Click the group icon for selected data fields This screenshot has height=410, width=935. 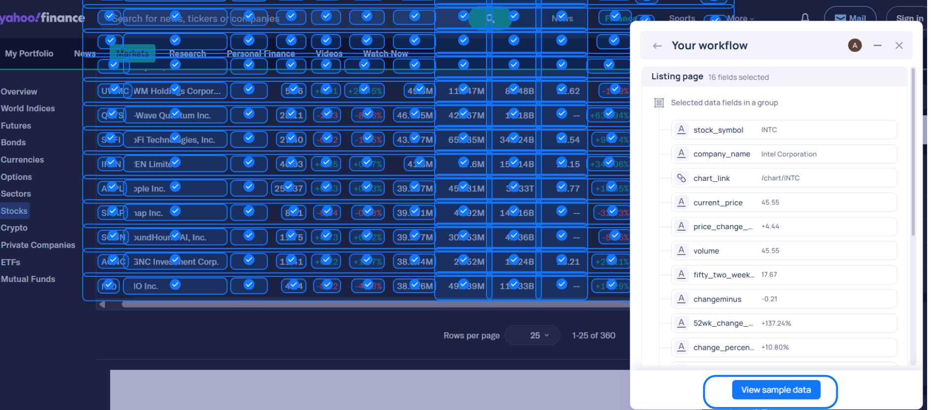click(659, 102)
